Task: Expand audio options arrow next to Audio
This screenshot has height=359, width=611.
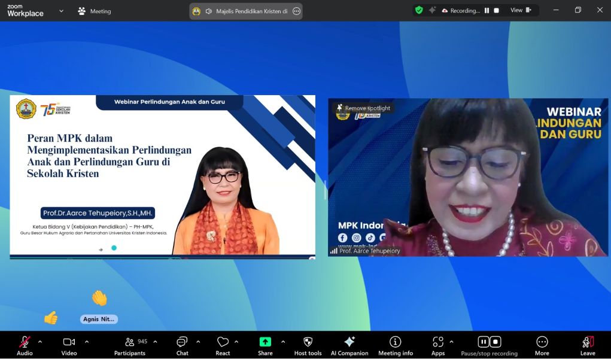Action: pyautogui.click(x=40, y=342)
